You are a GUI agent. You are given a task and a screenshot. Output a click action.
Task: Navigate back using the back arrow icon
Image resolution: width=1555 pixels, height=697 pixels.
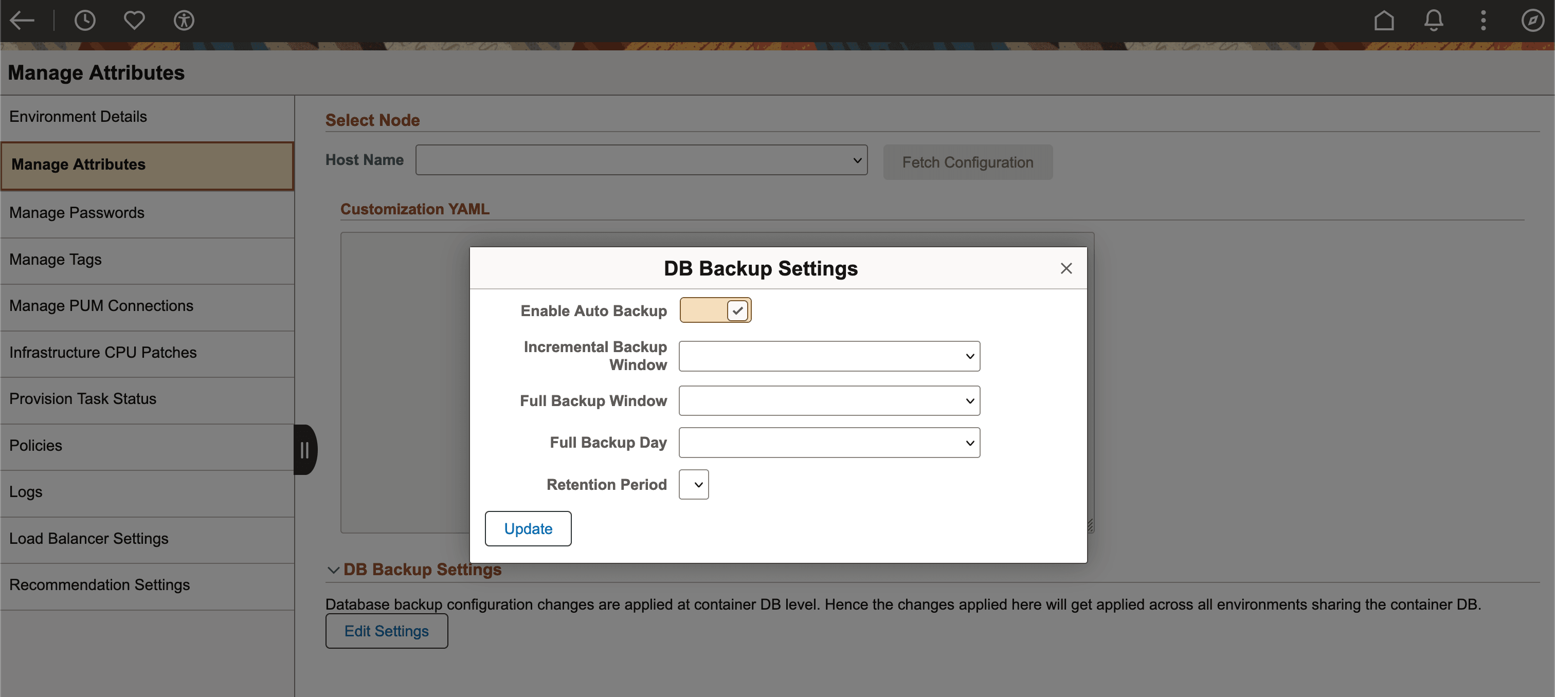coord(22,20)
